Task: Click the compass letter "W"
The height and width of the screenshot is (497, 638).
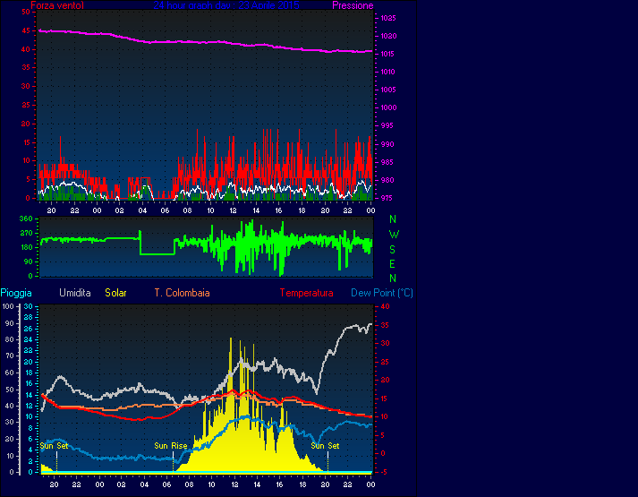Action: (x=394, y=235)
